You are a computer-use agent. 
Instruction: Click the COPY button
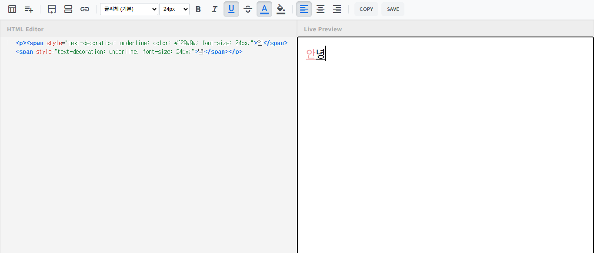(366, 9)
